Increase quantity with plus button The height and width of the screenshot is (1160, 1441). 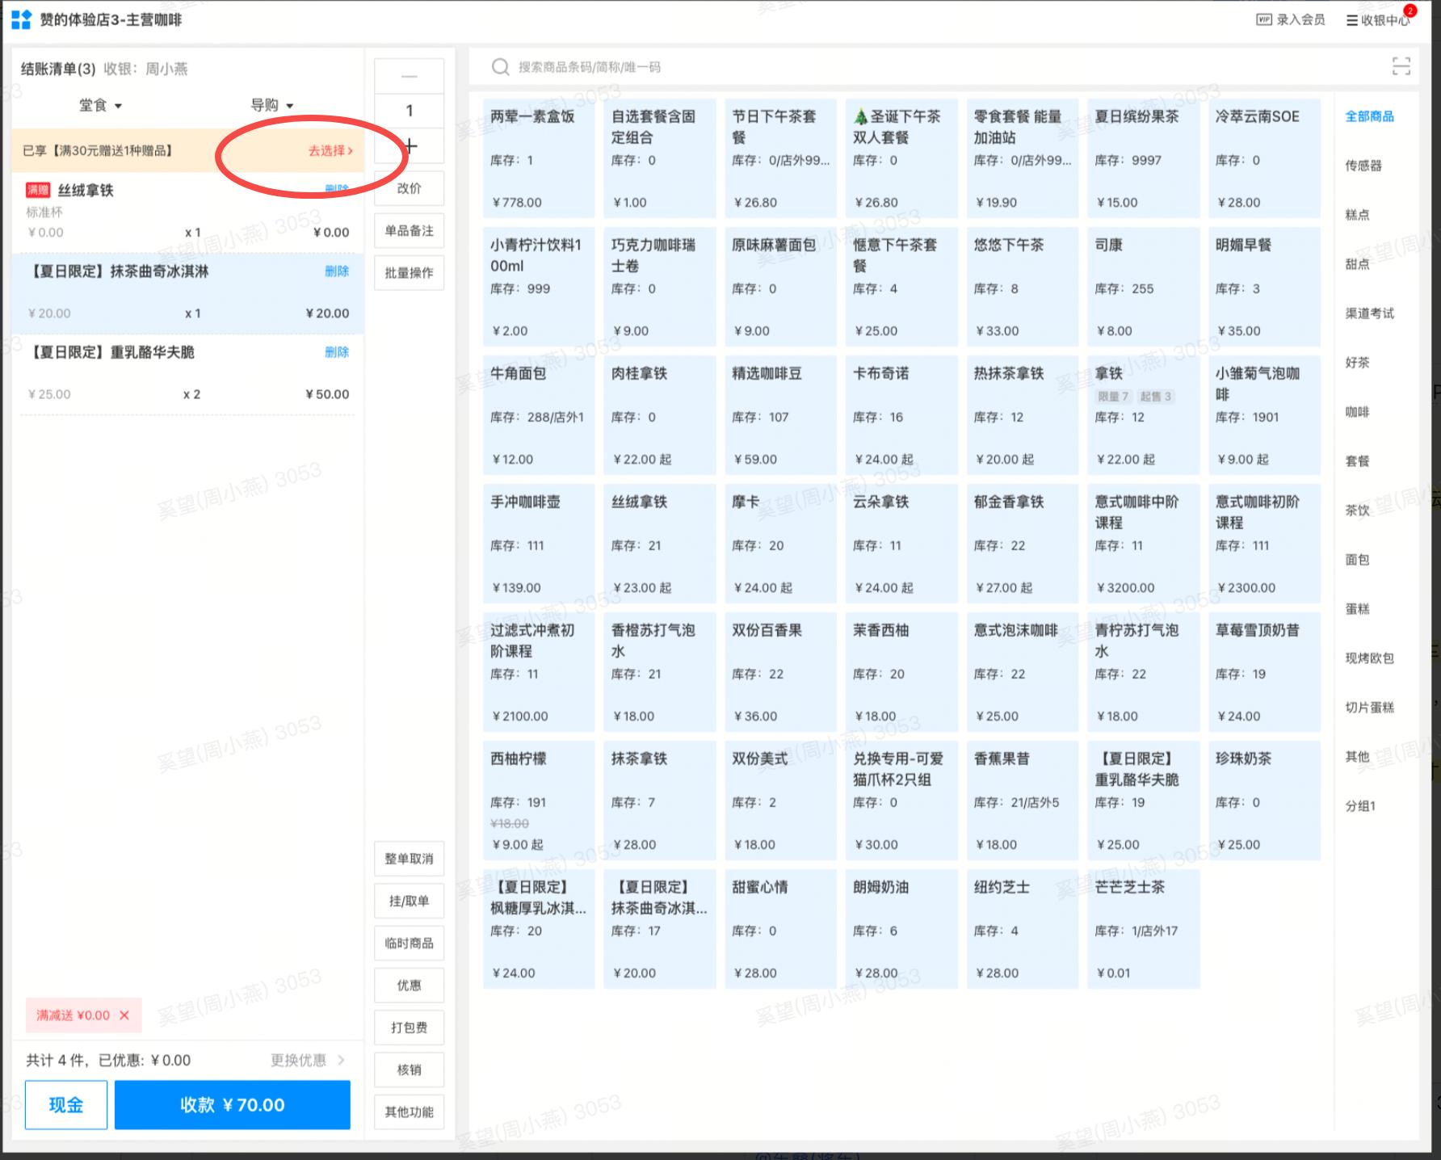point(410,146)
